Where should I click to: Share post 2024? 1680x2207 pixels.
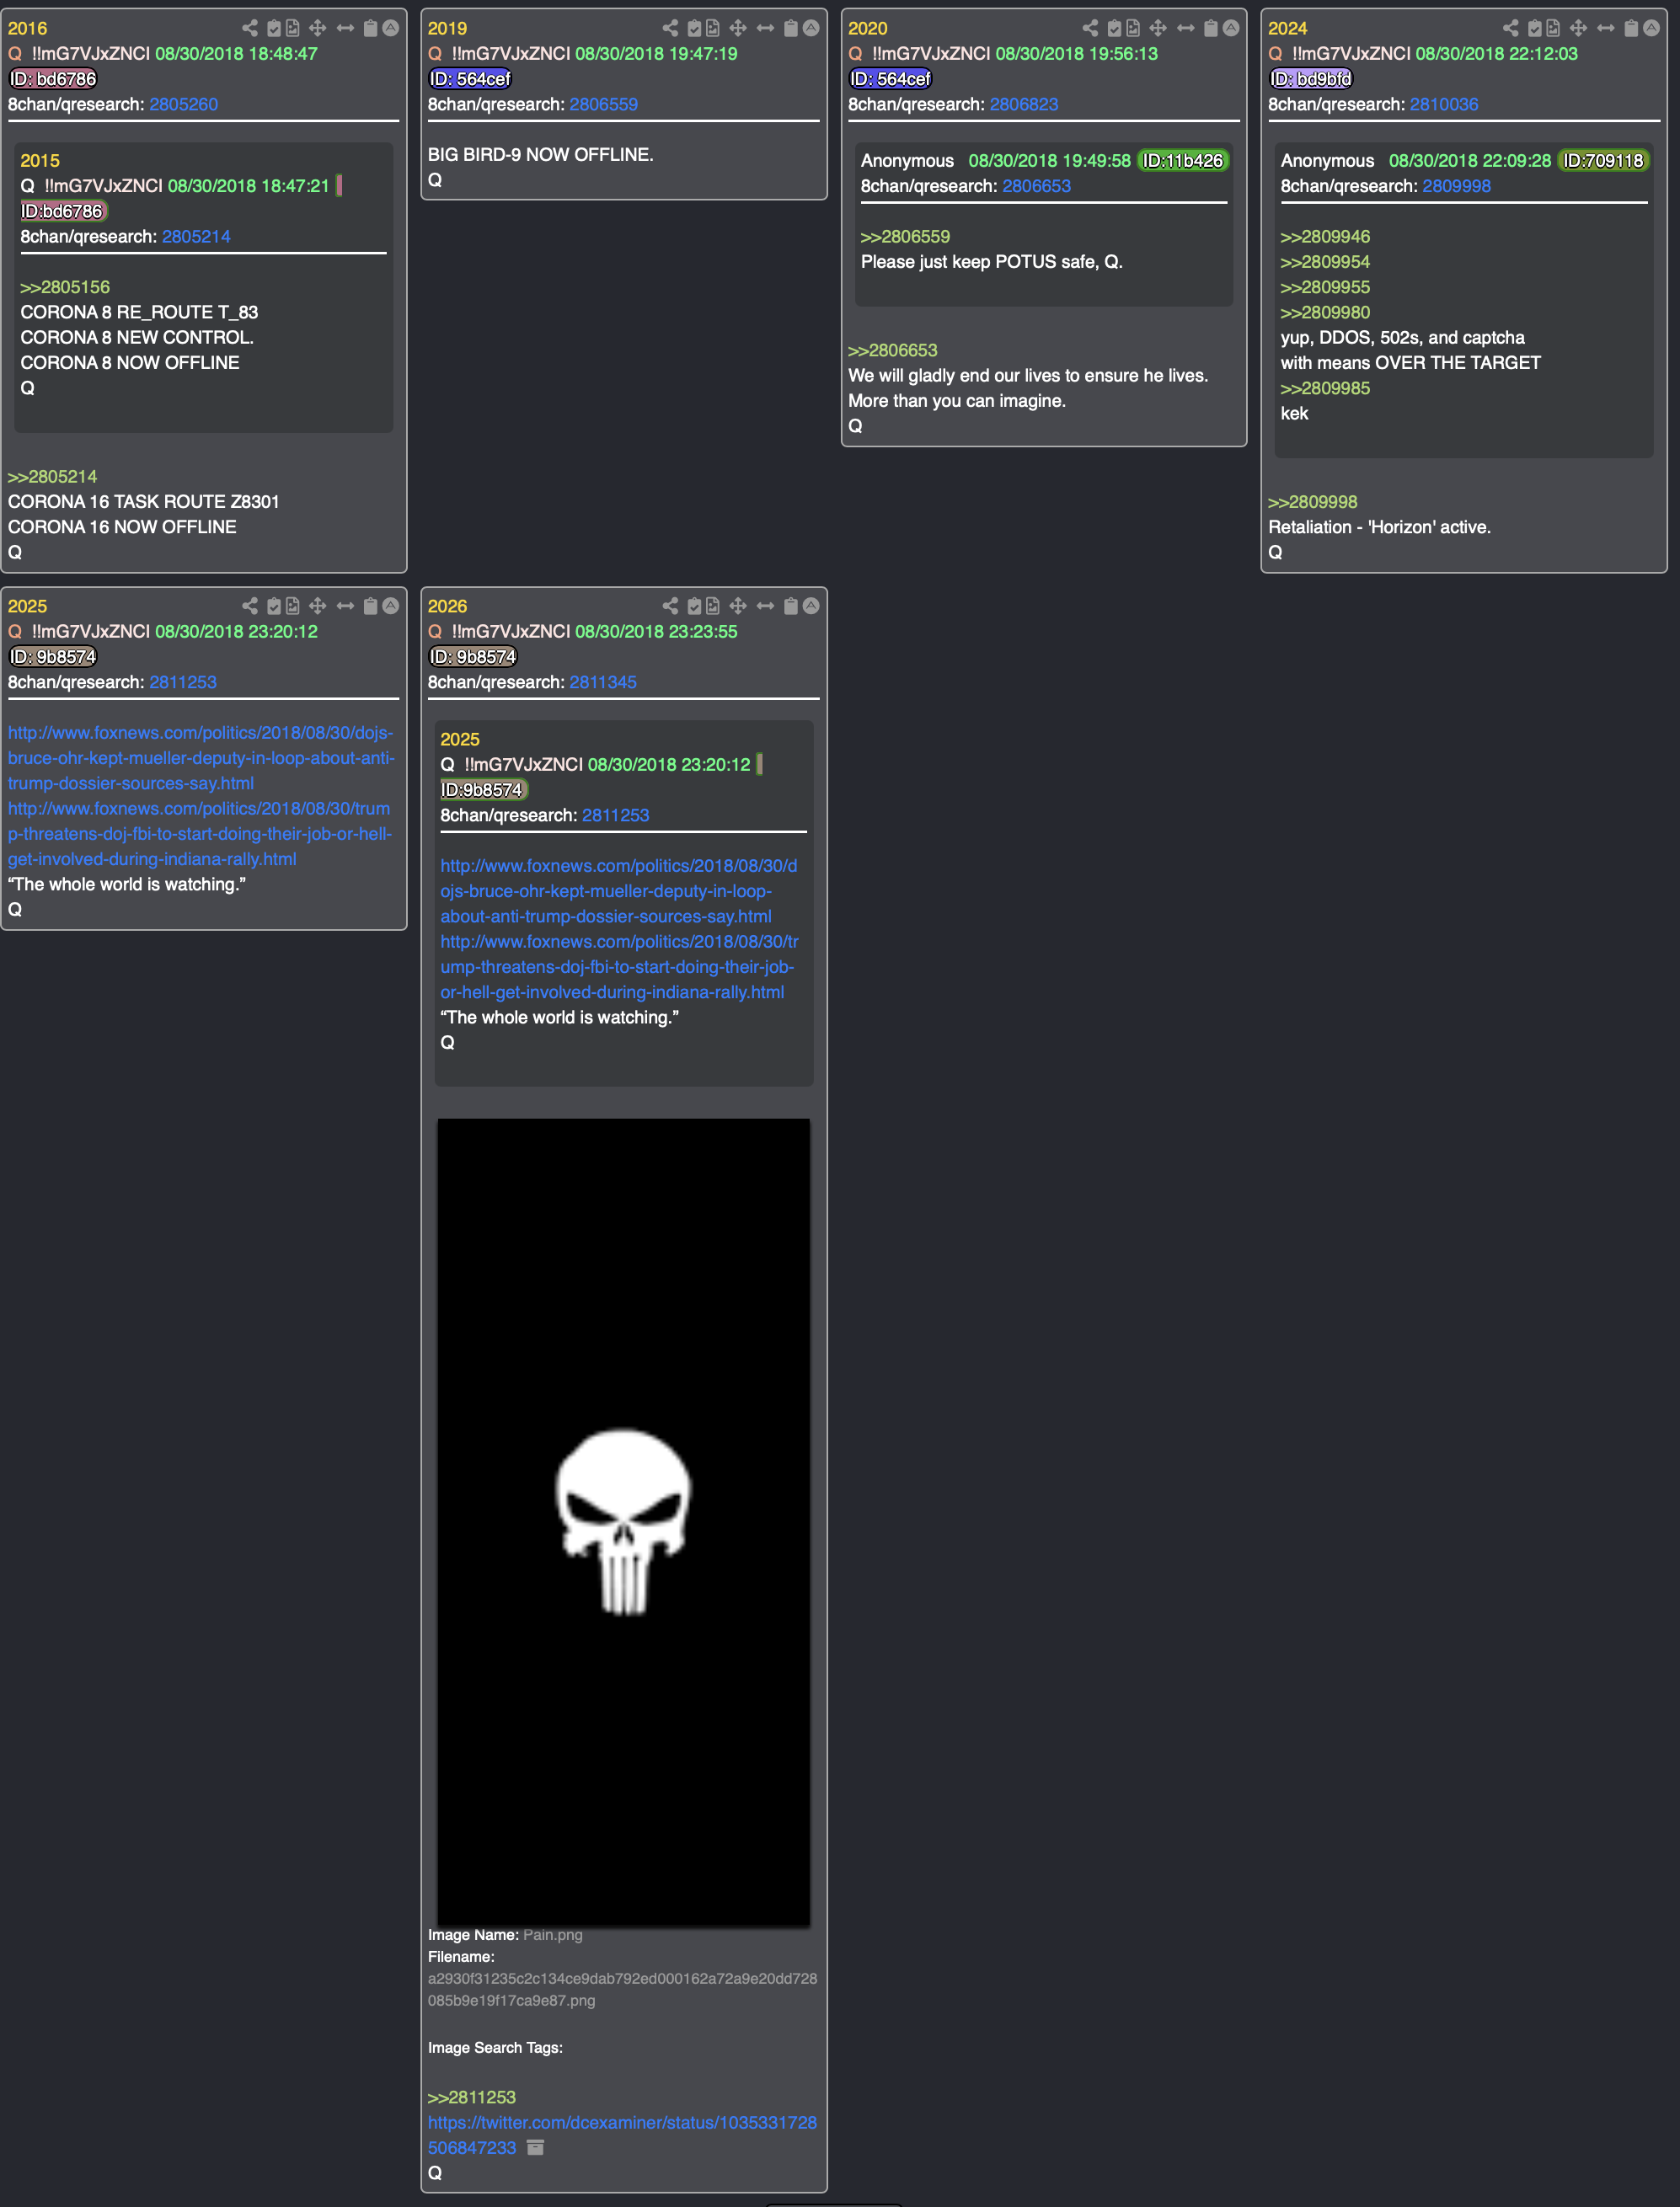click(1510, 28)
